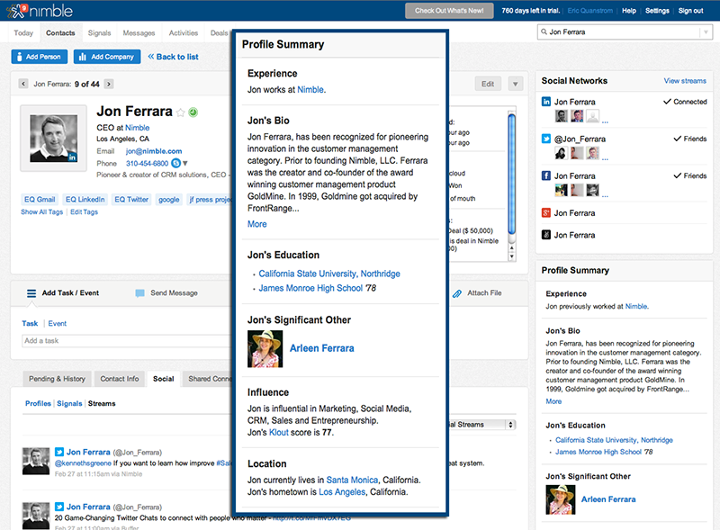Click Help in top bar

click(x=628, y=11)
